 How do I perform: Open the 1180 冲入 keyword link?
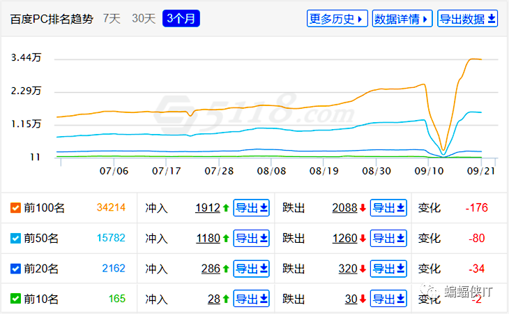pos(208,239)
